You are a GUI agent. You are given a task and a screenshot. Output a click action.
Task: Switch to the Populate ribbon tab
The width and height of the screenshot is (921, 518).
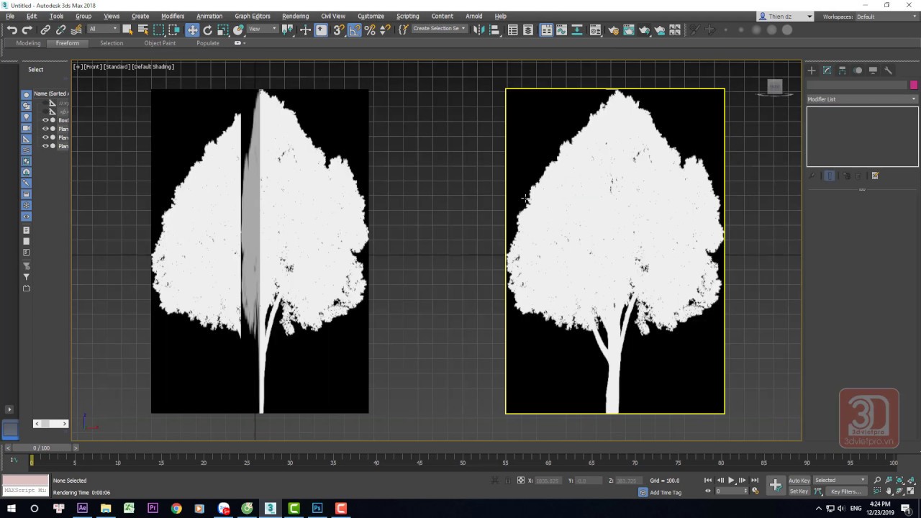click(x=208, y=43)
